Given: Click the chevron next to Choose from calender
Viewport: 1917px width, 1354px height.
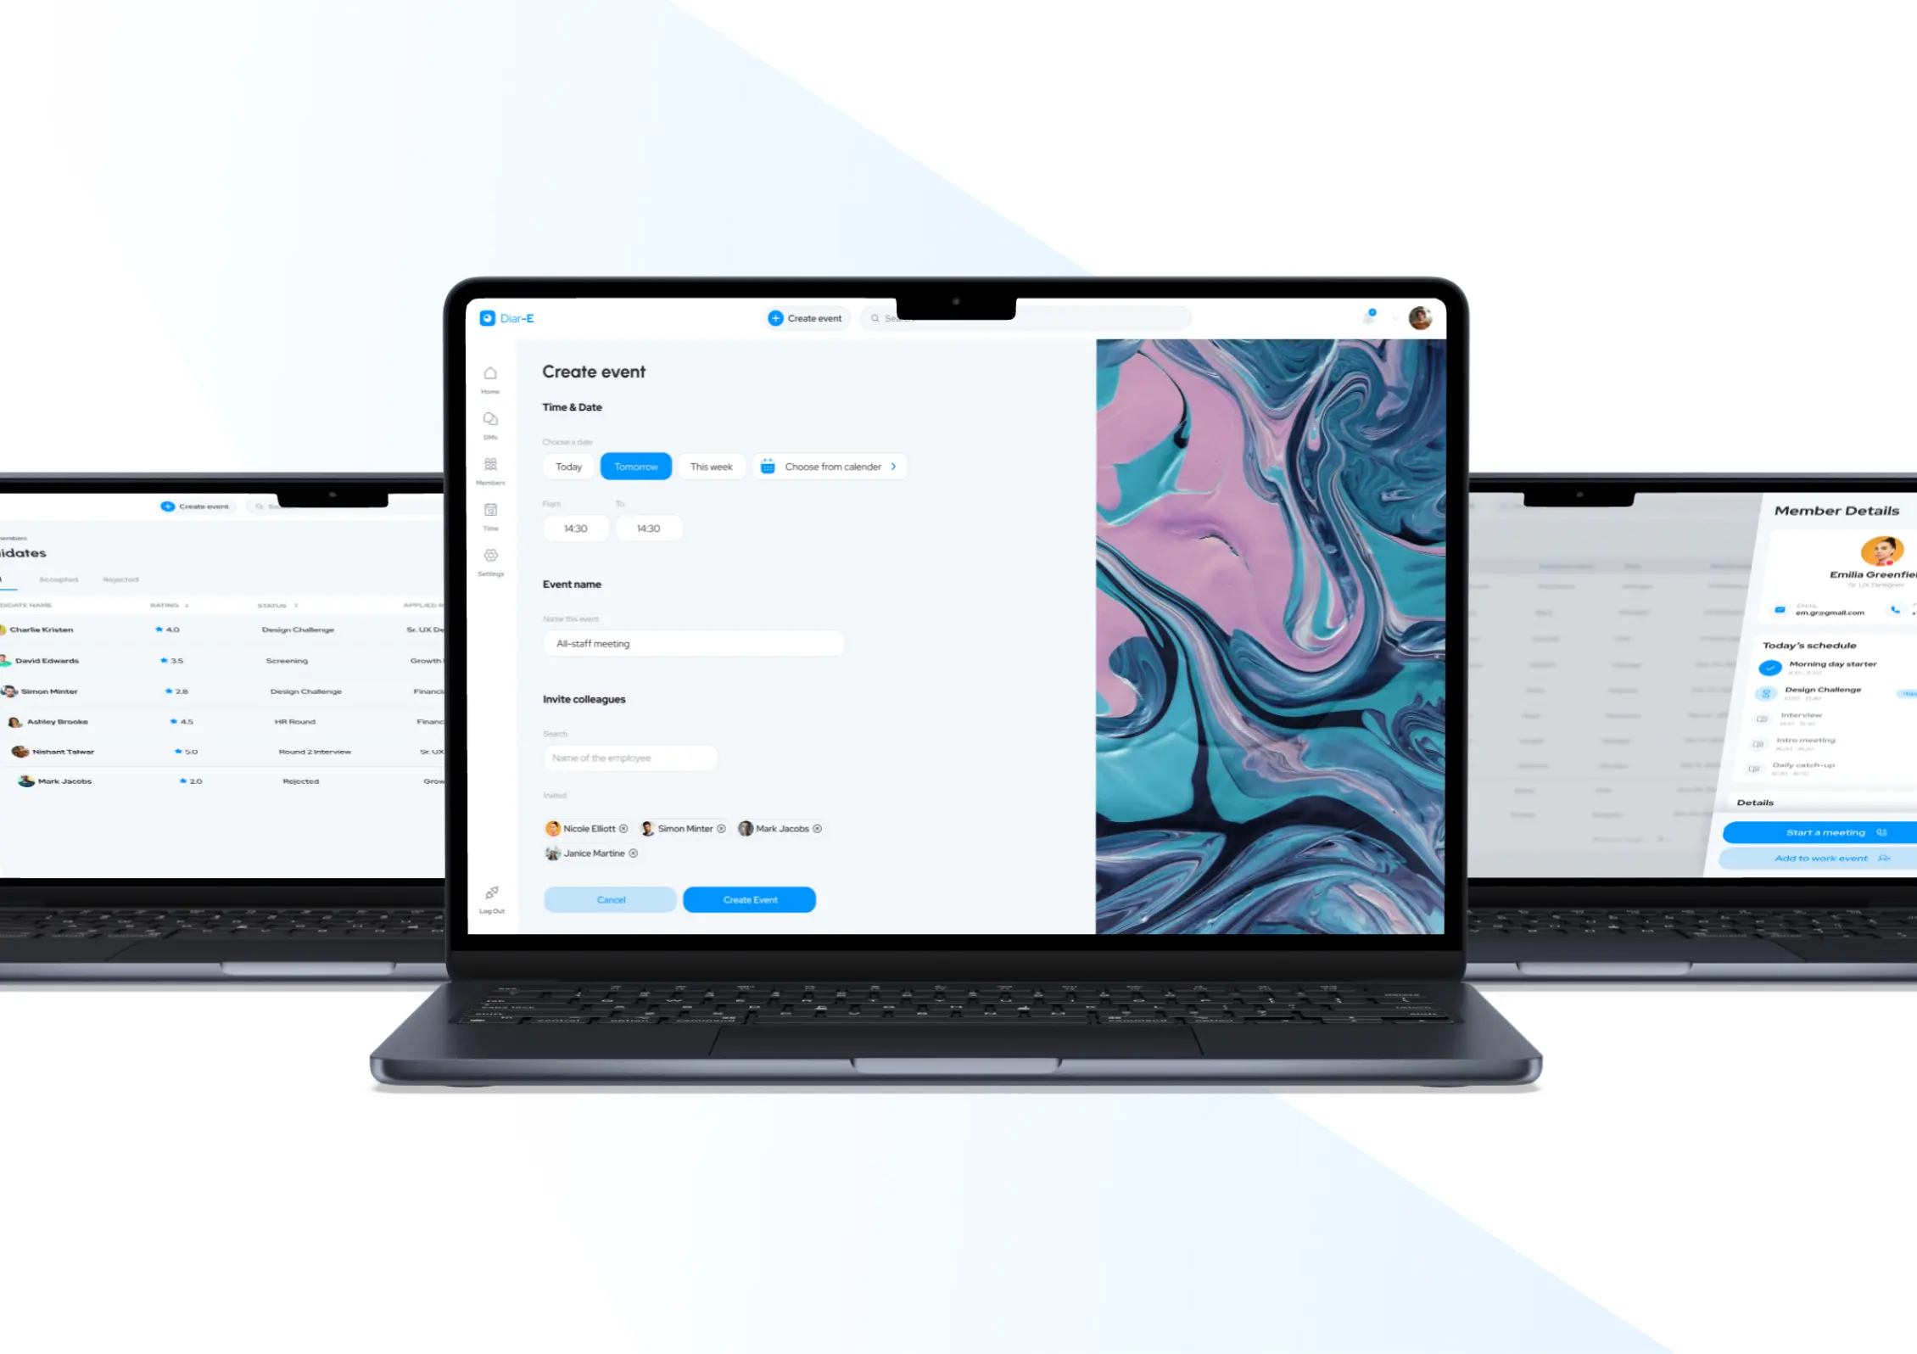Looking at the screenshot, I should 893,466.
